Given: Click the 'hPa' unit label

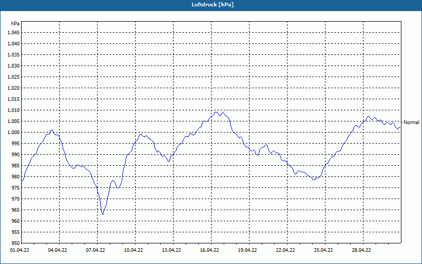Looking at the screenshot, I should (x=15, y=24).
